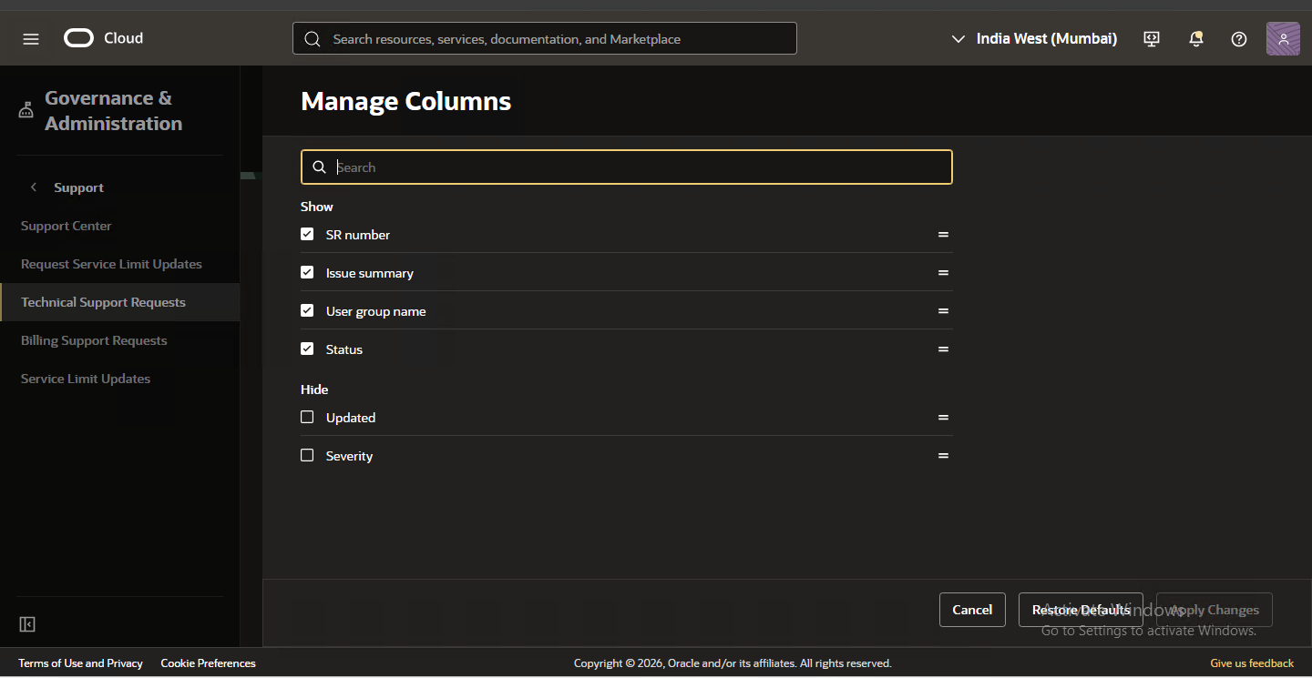Viewport: 1312px width, 678px height.
Task: Click the Cancel button
Action: (x=972, y=610)
